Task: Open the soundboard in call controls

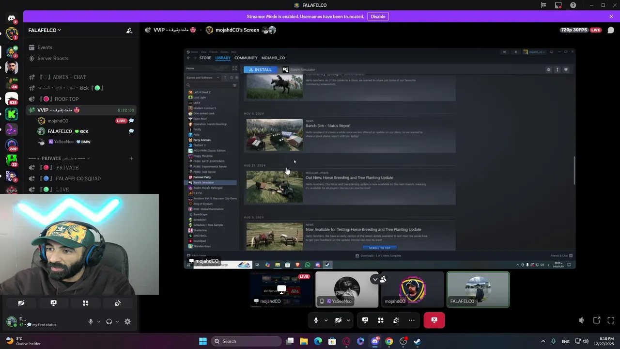Action: [x=396, y=320]
